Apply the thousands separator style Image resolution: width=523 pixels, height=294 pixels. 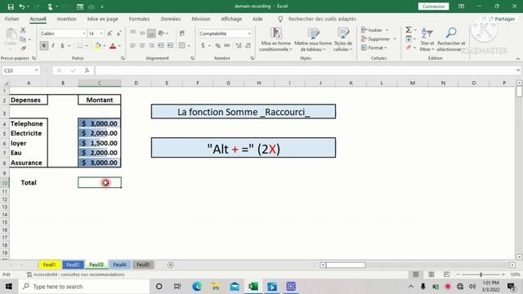227,46
